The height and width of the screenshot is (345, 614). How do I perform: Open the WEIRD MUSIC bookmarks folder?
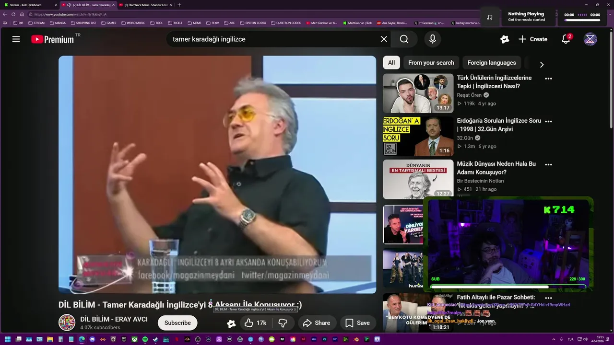133,23
